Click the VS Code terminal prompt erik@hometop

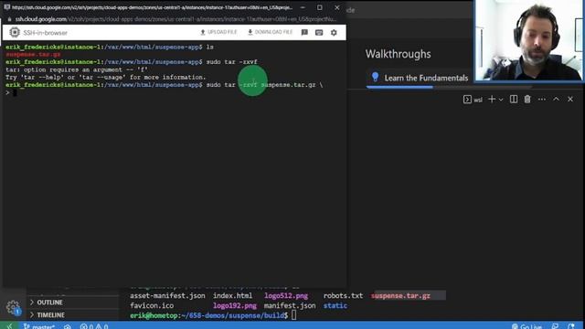(209, 315)
